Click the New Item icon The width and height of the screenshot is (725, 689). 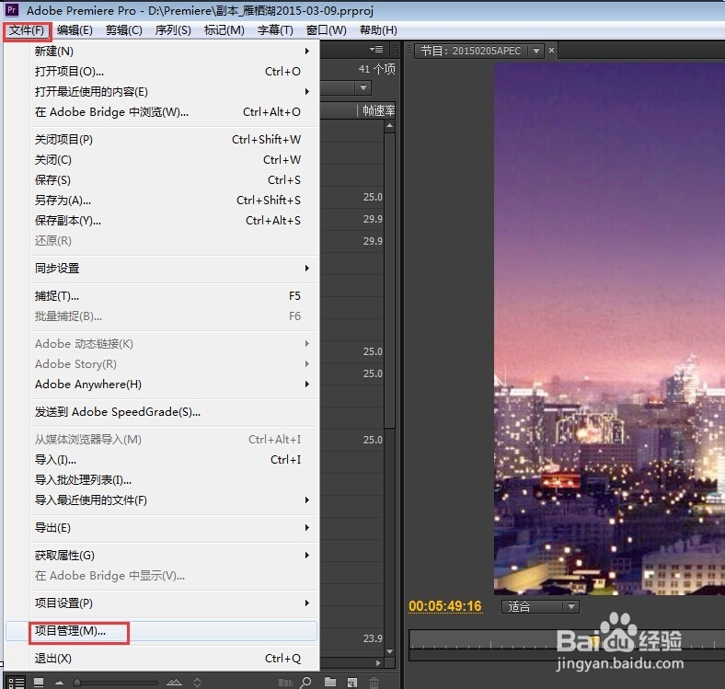tap(352, 683)
